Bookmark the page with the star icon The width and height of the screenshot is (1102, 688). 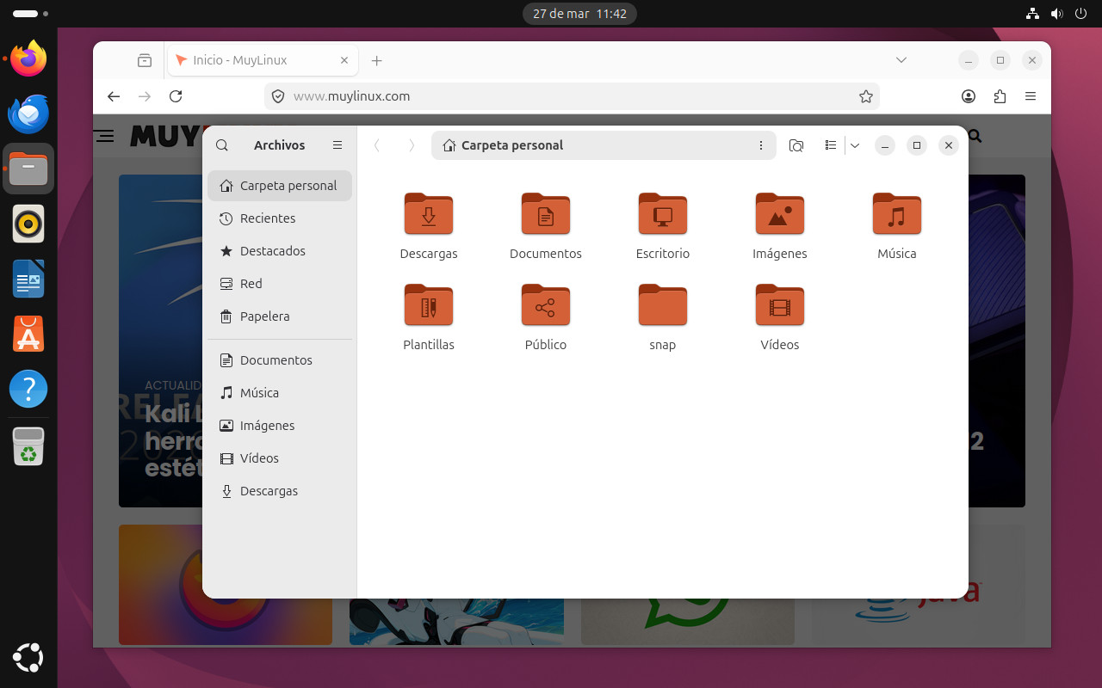click(x=865, y=96)
